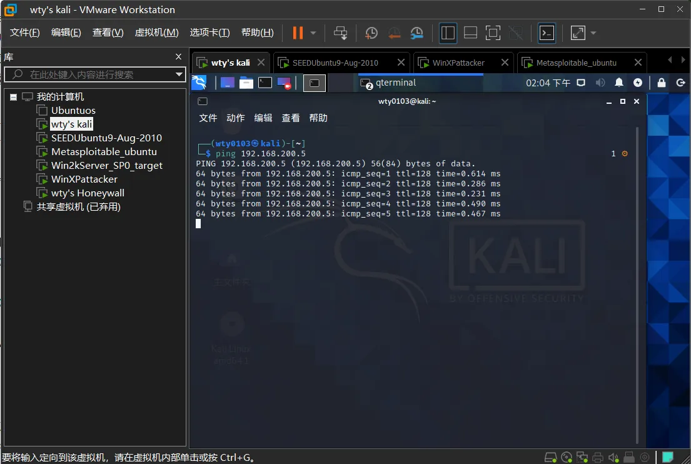Show more tabs with right arrow

click(683, 59)
